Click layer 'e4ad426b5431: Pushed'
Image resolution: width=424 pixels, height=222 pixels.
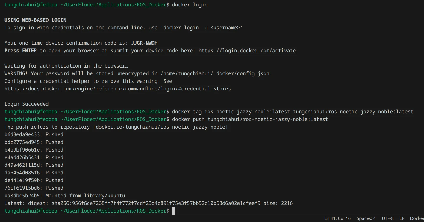pos(34,157)
